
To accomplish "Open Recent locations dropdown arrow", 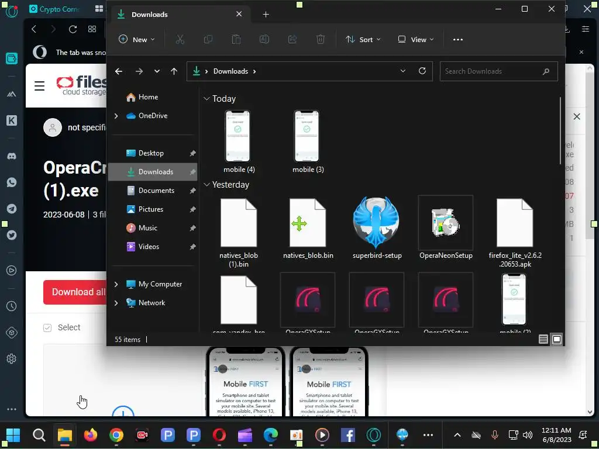I will (x=157, y=71).
